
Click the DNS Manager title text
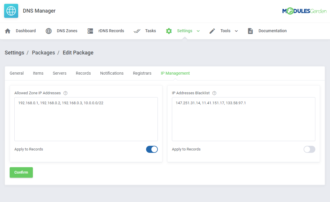click(39, 11)
